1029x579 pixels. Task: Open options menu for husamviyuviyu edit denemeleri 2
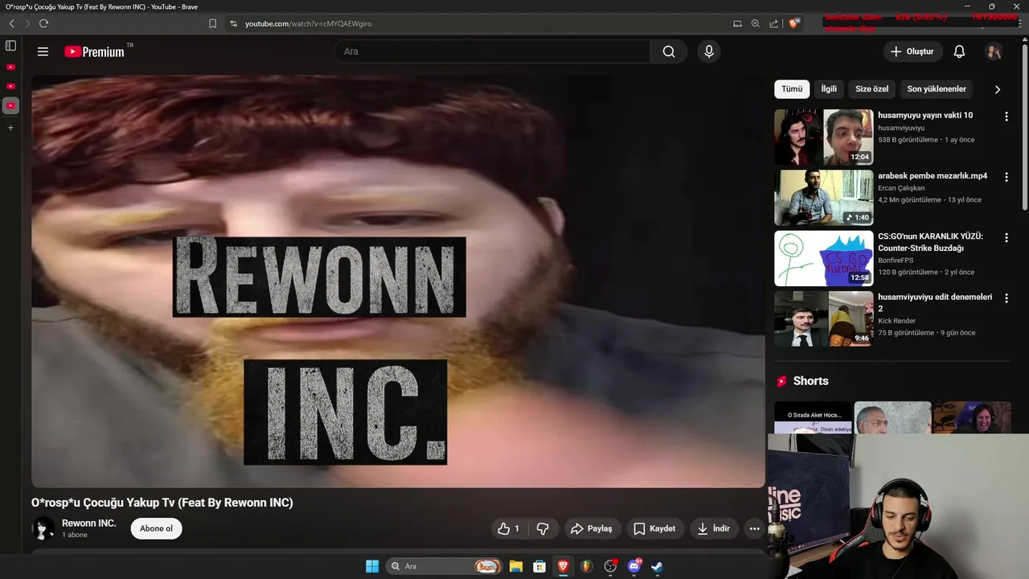pyautogui.click(x=1006, y=298)
